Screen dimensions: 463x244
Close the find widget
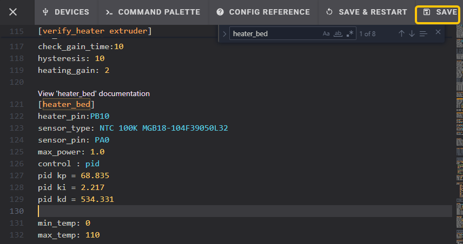click(x=438, y=32)
